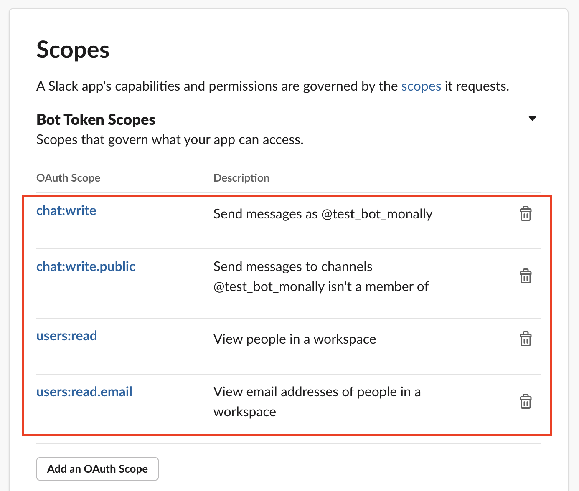
Task: Click 'Scopes that govern what your app' subtitle
Action: point(170,139)
